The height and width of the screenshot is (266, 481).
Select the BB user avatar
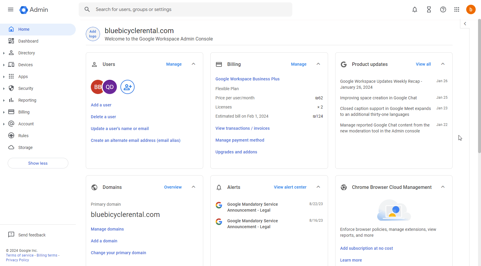coord(97,87)
